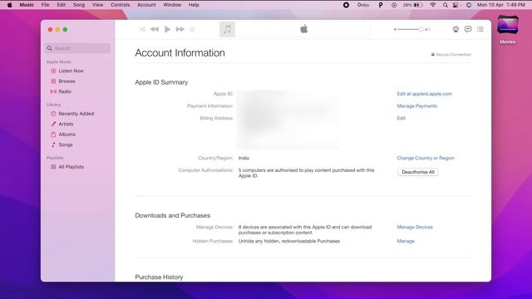Click Manage link for Hidden Purchases
This screenshot has width=532, height=299.
pyautogui.click(x=406, y=241)
